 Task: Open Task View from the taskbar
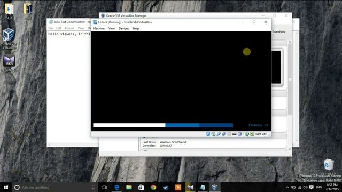[x=104, y=187]
